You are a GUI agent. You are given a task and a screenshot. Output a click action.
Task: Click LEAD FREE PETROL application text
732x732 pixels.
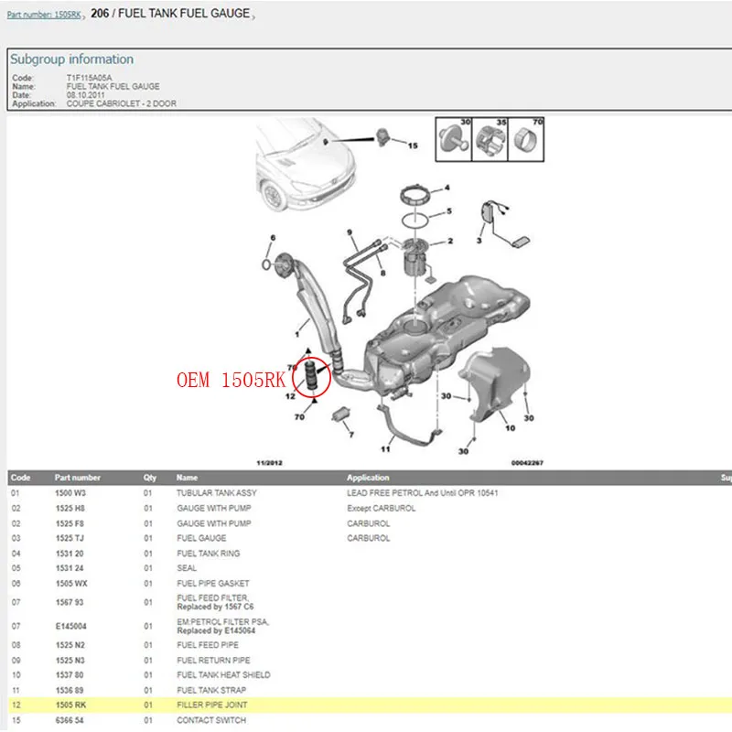[423, 493]
